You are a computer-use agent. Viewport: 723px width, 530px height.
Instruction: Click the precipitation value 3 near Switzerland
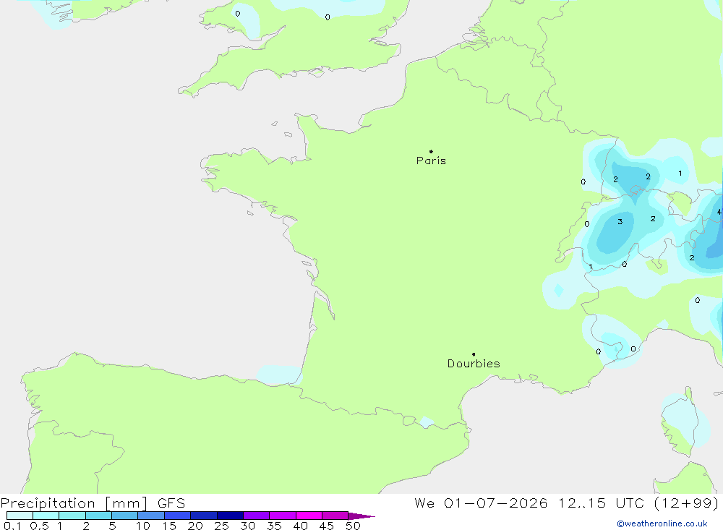coord(620,222)
